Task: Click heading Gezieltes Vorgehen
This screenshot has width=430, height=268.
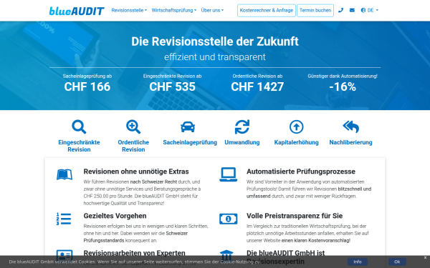Action: click(x=115, y=216)
